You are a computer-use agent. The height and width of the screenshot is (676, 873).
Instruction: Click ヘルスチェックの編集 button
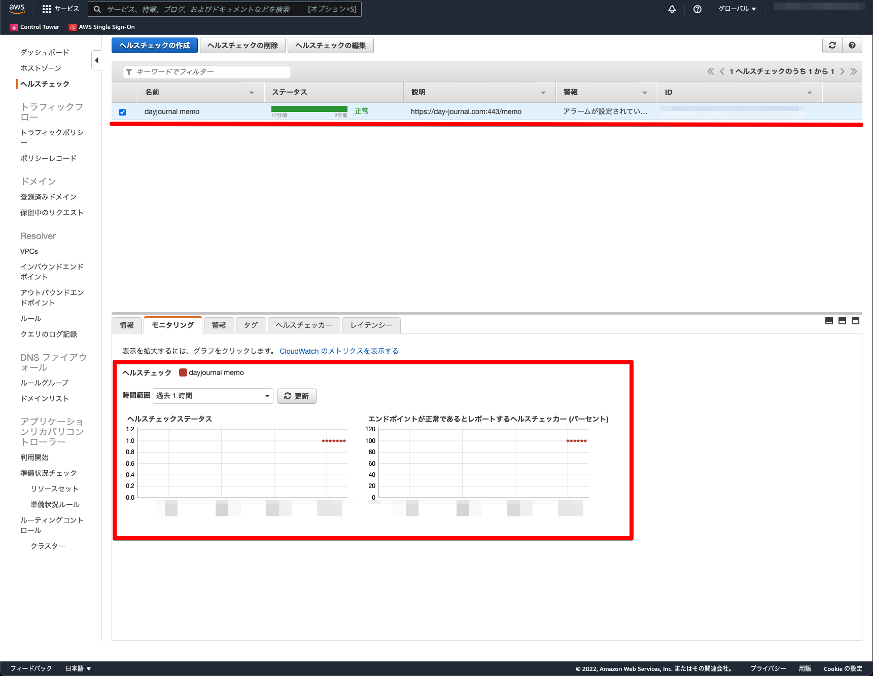(331, 46)
